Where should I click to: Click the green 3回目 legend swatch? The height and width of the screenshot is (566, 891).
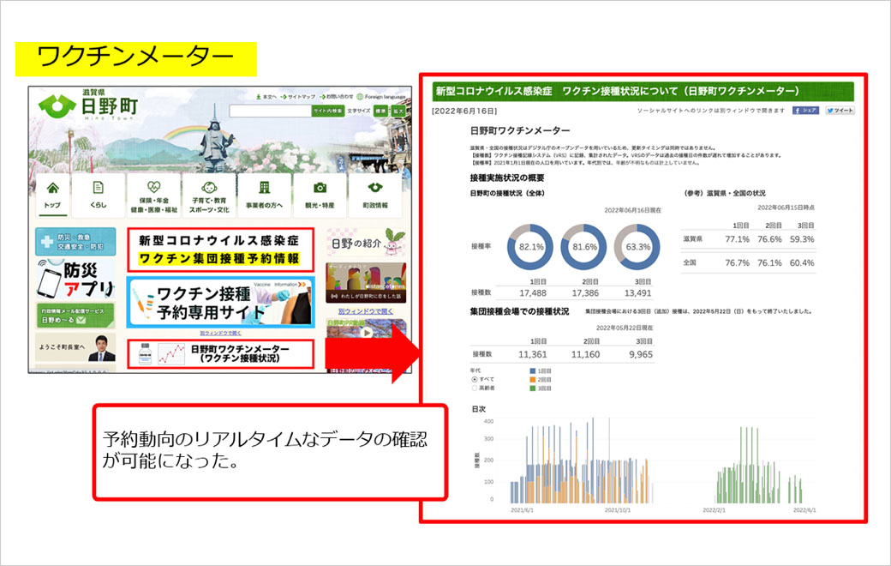click(x=532, y=388)
